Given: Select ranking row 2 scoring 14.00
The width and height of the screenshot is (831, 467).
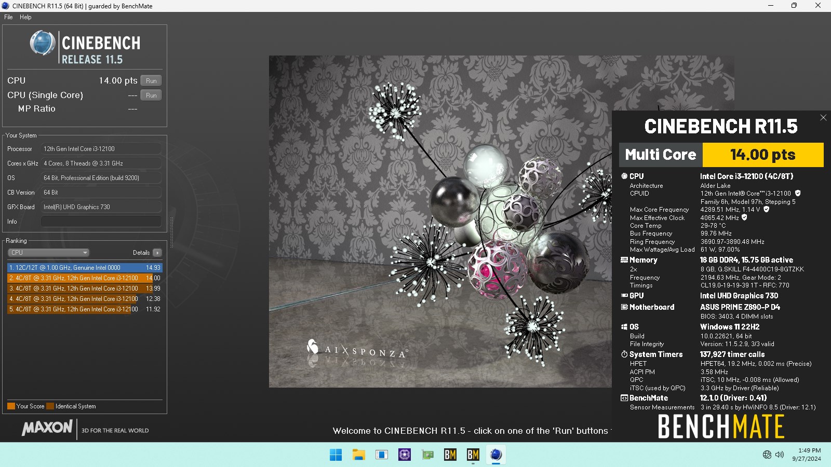Looking at the screenshot, I should [85, 278].
